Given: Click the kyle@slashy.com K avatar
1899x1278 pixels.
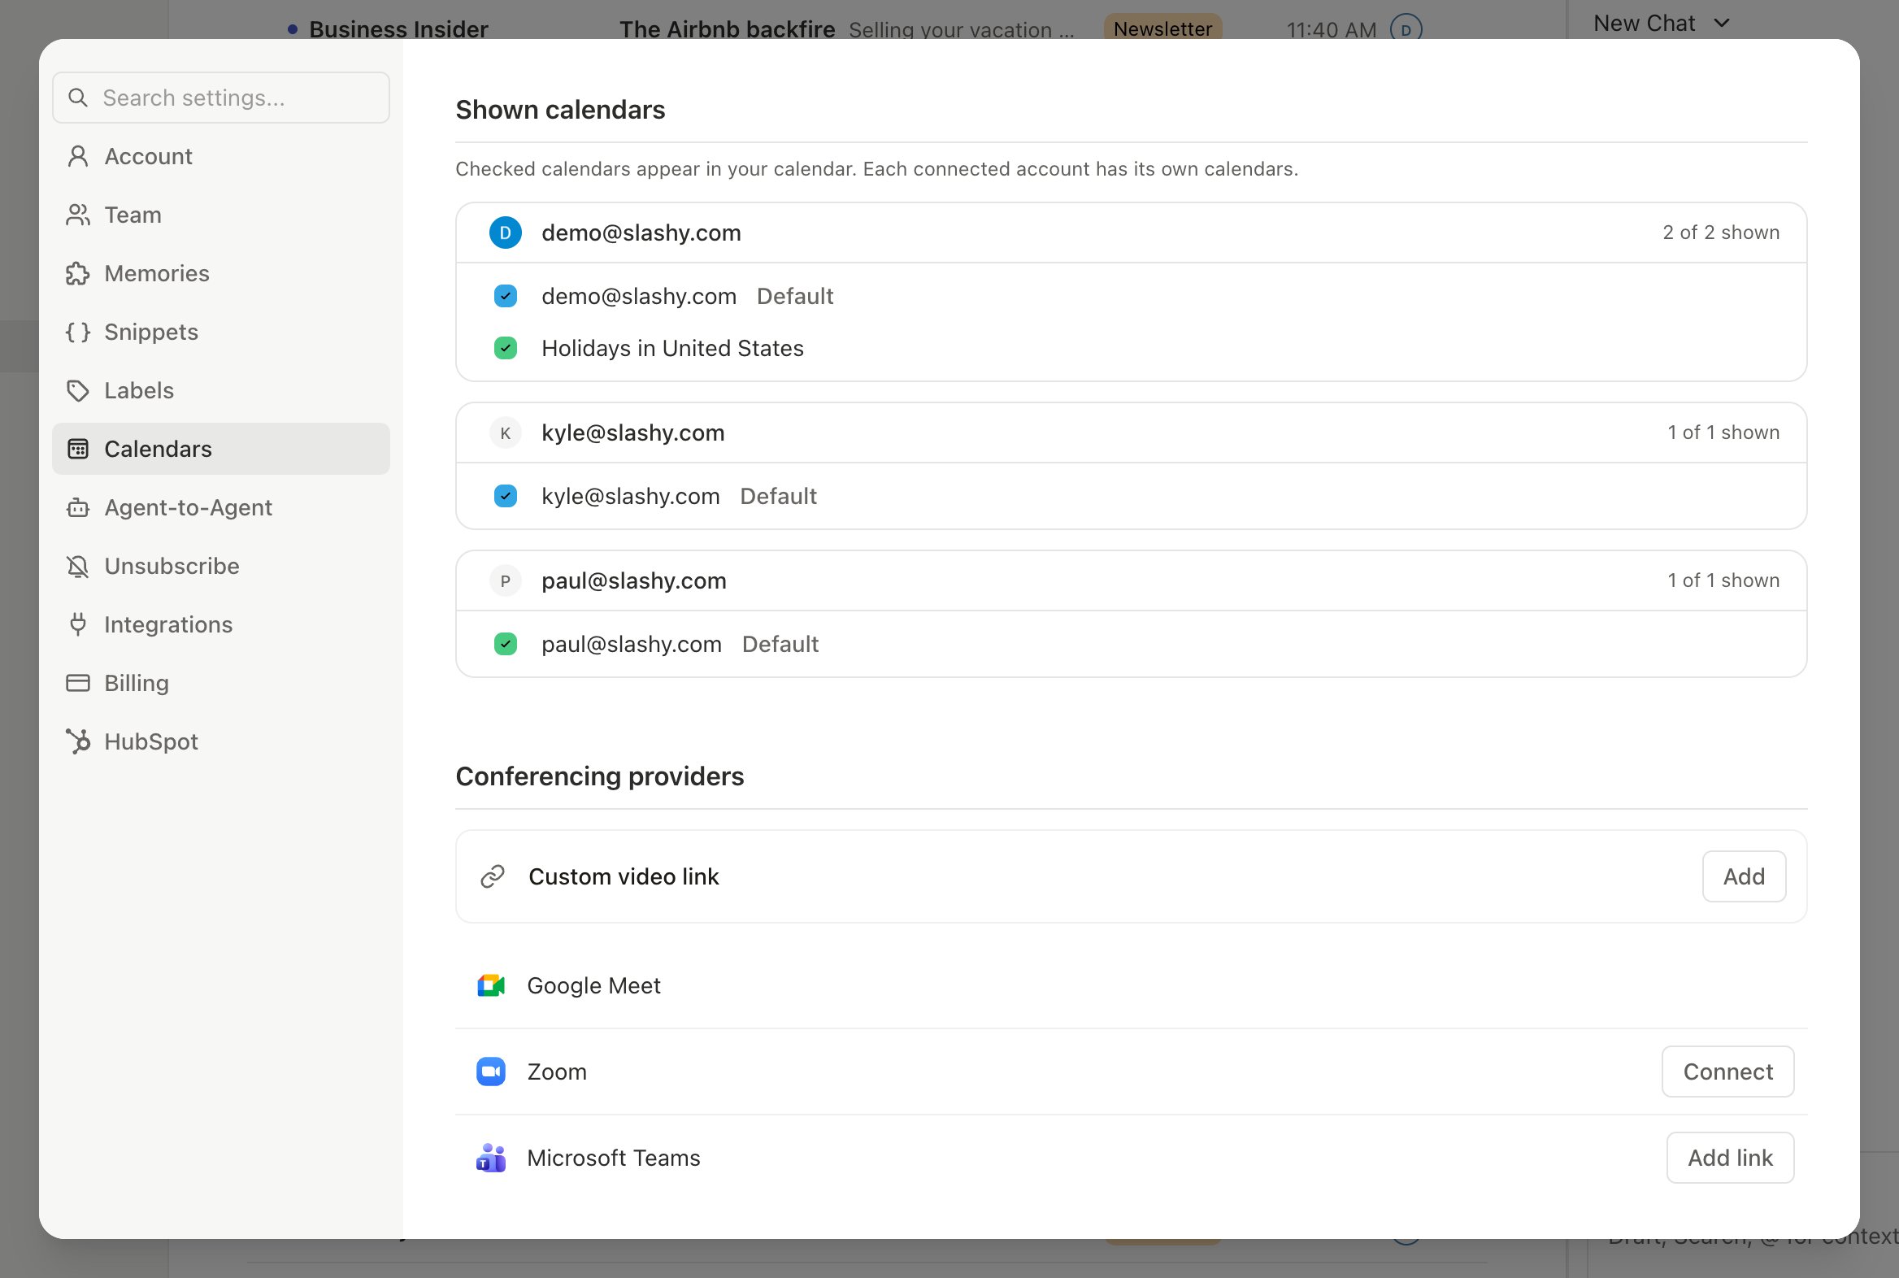Looking at the screenshot, I should 506,433.
